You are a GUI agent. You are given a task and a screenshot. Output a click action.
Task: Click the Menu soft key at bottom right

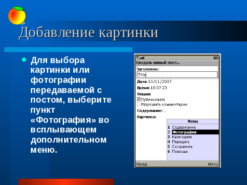213,164
